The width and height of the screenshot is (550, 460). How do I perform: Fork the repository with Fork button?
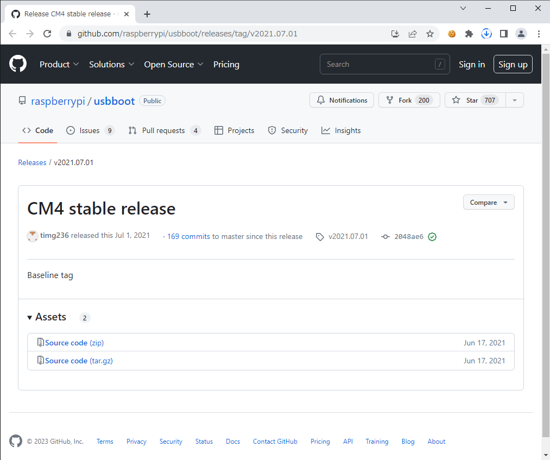click(409, 100)
